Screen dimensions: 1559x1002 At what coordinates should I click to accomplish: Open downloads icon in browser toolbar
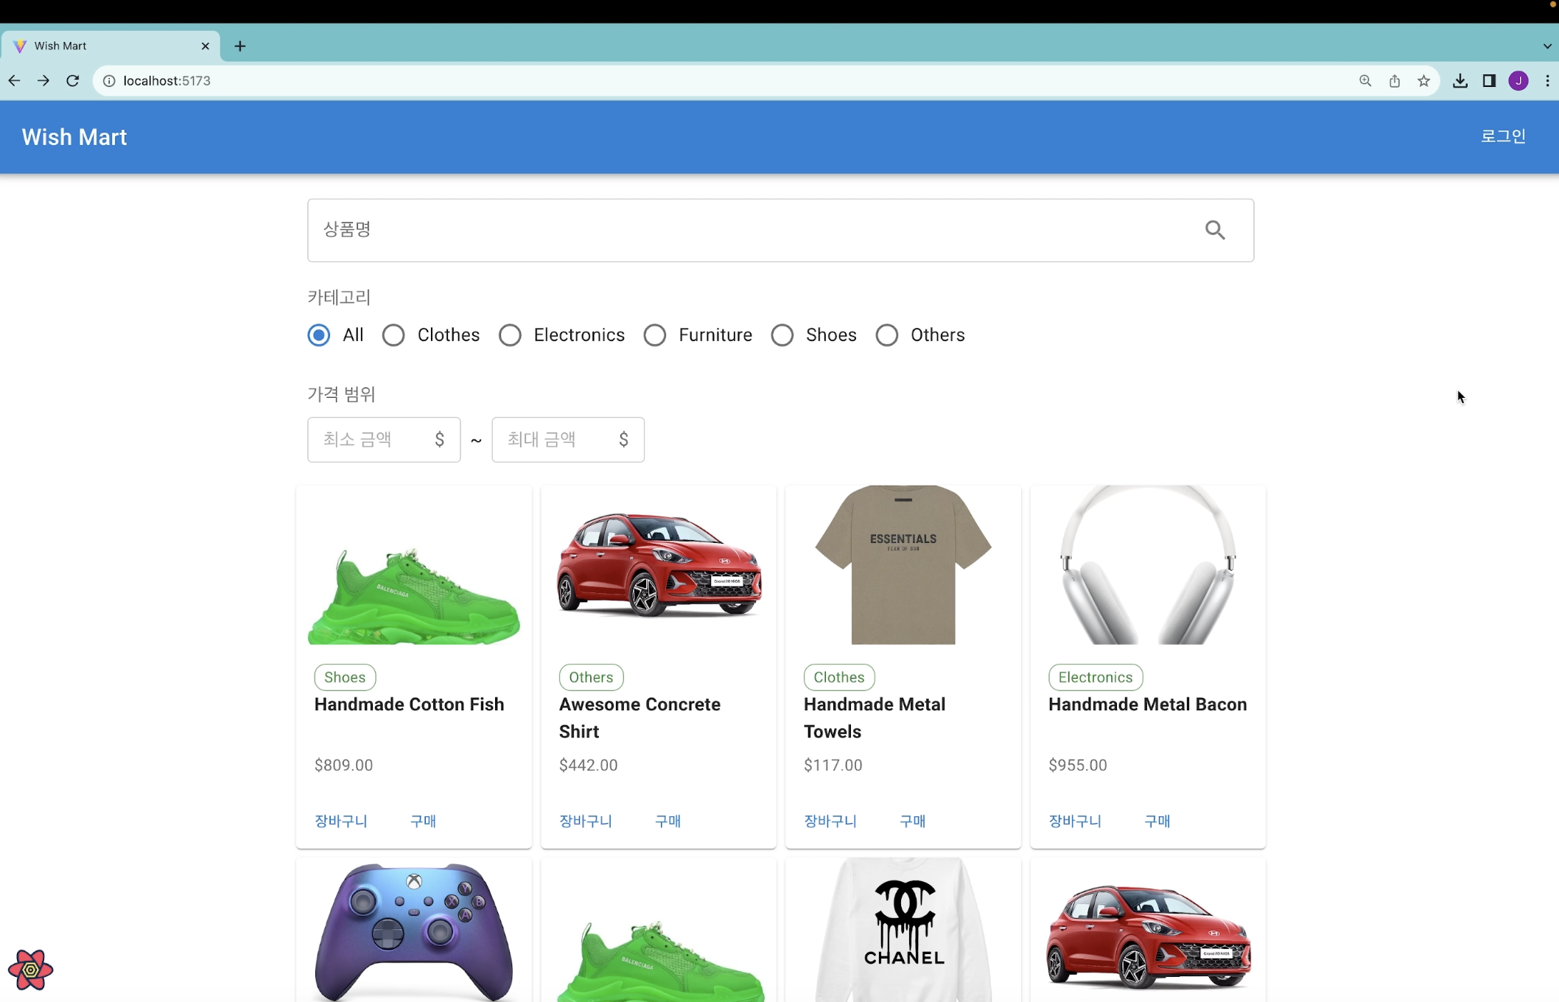[x=1460, y=81]
